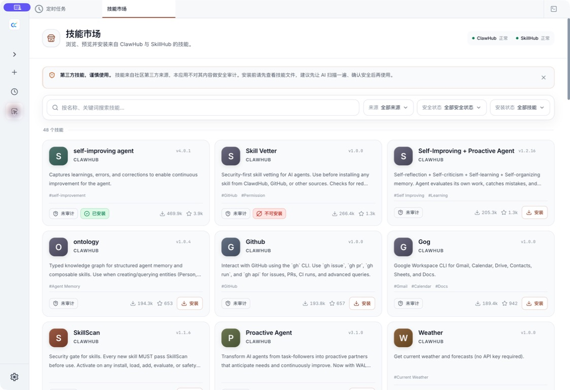Open the Github skill icon
Image resolution: width=570 pixels, height=390 pixels.
[x=231, y=247]
